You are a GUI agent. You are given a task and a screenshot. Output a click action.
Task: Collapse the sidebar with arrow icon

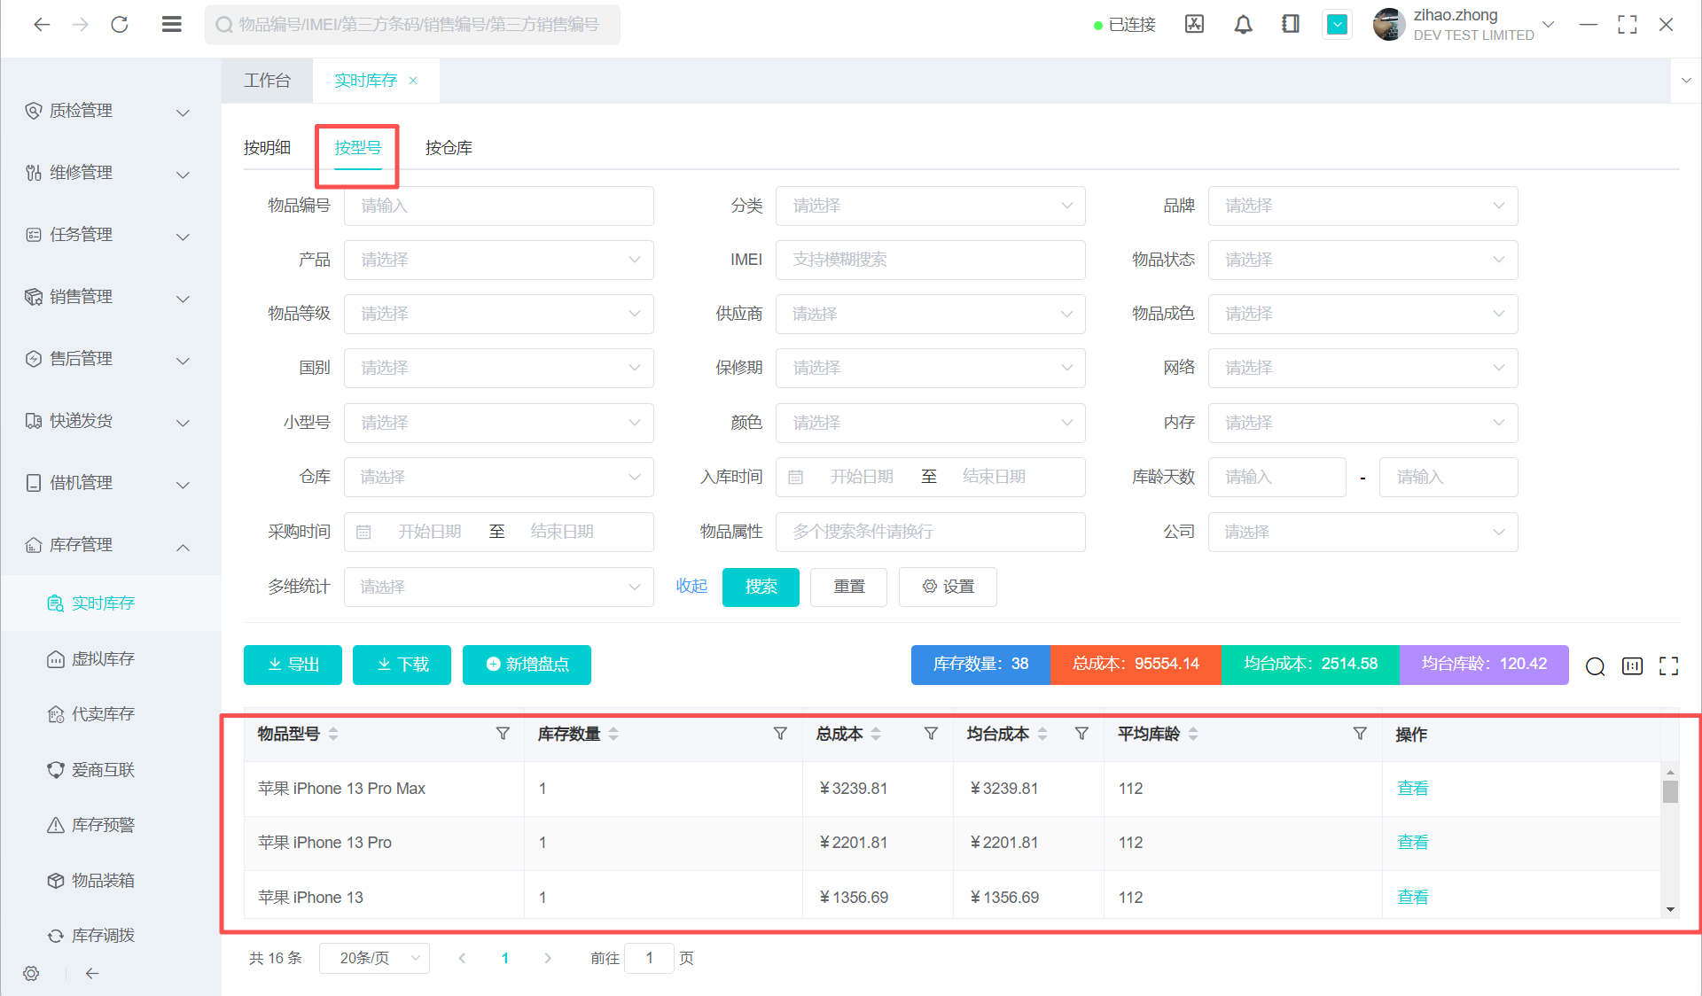[92, 973]
